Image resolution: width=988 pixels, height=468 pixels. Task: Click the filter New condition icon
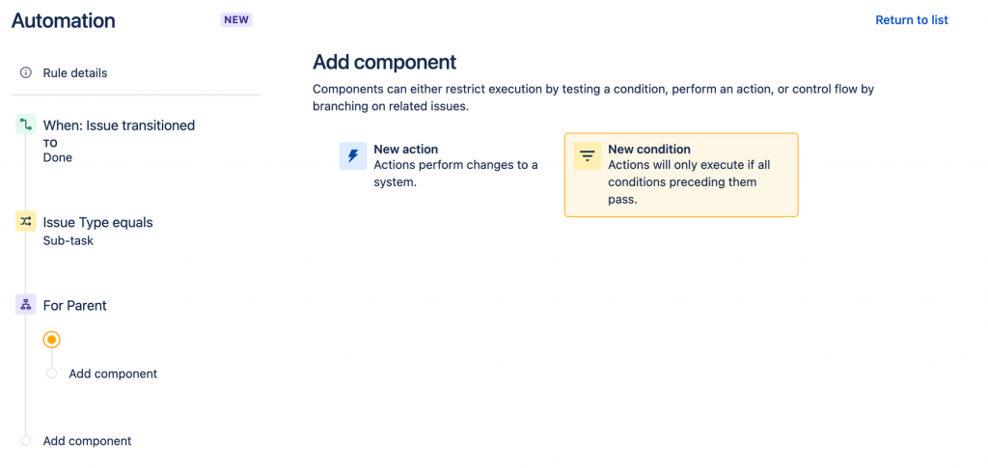588,155
